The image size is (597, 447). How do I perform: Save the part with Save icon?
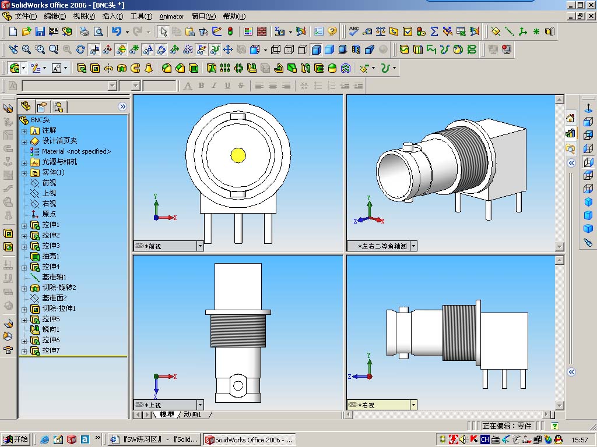(40, 31)
